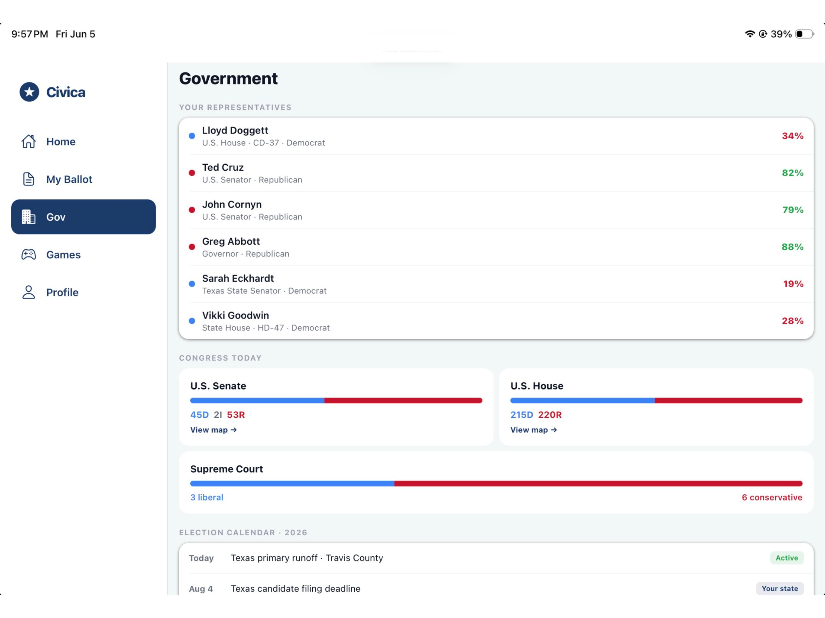Image resolution: width=825 pixels, height=618 pixels.
Task: Click the Your state badge
Action: 780,589
